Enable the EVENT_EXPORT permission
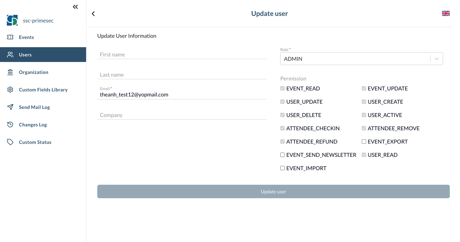Image resolution: width=460 pixels, height=242 pixels. pyautogui.click(x=363, y=141)
